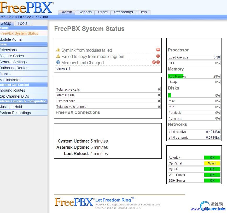
Task: Open the Help tab
Action: [x=143, y=12]
